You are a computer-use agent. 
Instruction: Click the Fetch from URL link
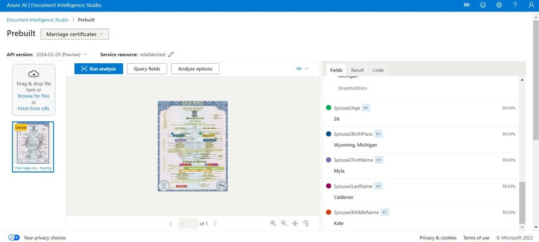[34, 109]
